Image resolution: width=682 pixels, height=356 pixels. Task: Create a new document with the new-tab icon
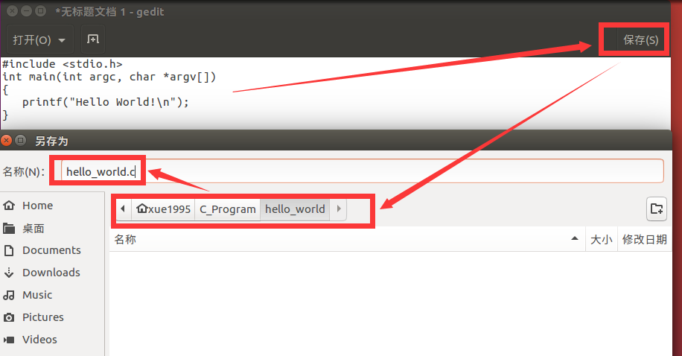(x=92, y=39)
